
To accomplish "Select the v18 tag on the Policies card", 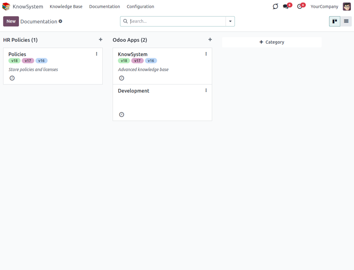I will point(14,61).
